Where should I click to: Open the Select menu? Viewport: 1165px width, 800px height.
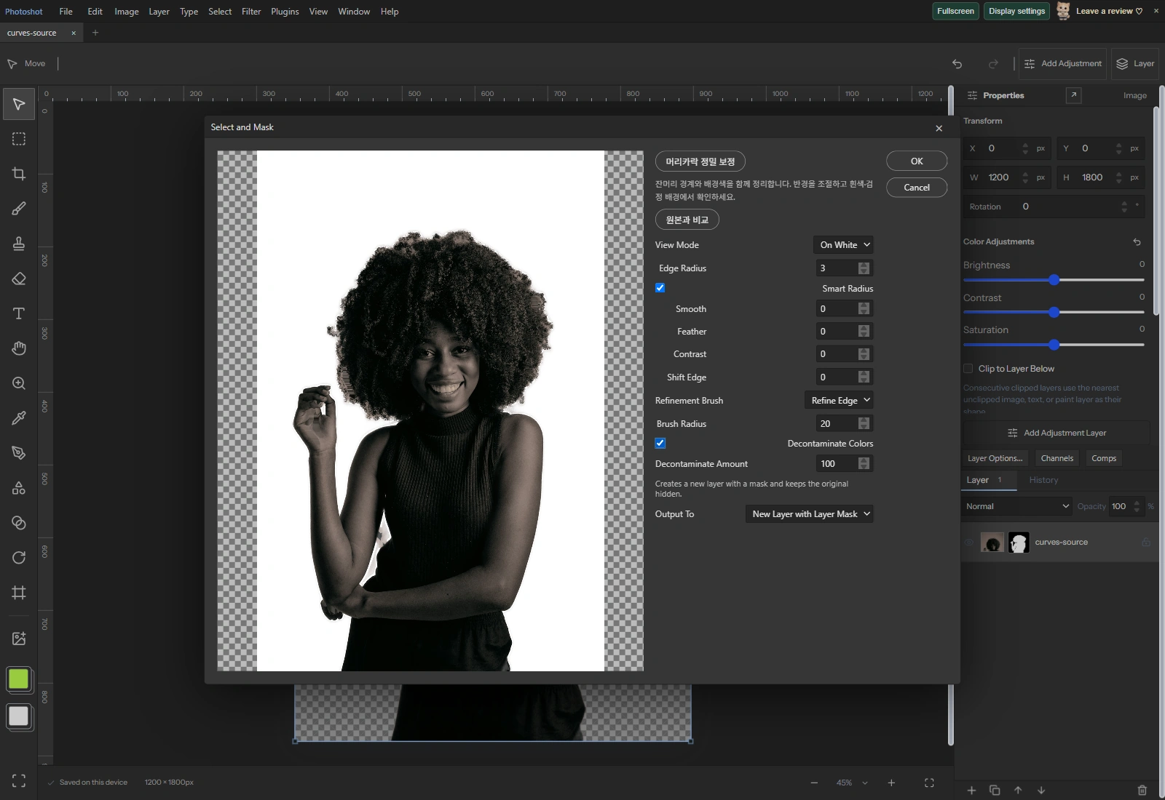[220, 12]
